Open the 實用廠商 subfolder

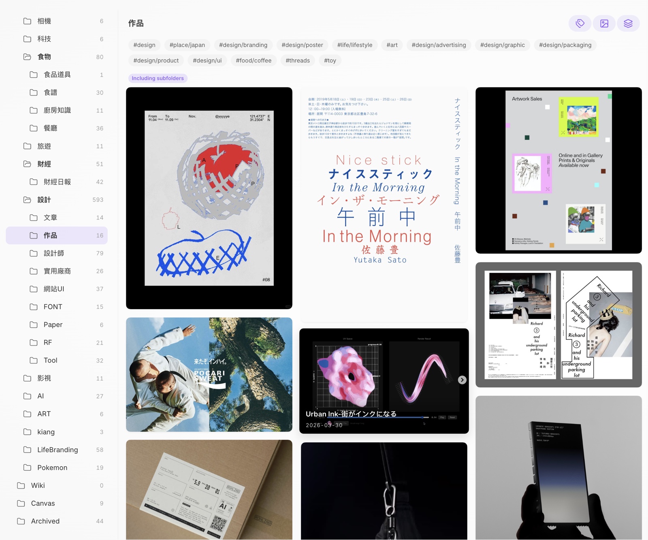(x=57, y=271)
